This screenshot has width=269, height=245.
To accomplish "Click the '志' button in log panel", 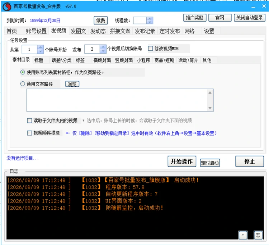I will [x=258, y=235].
